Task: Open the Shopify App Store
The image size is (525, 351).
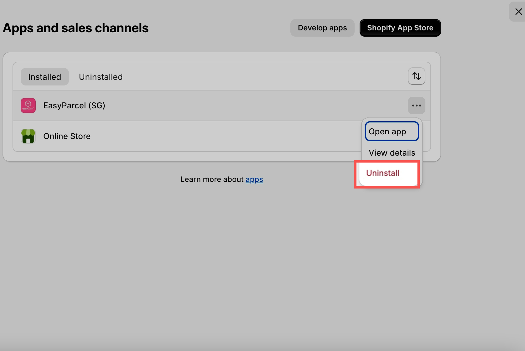Action: [400, 28]
